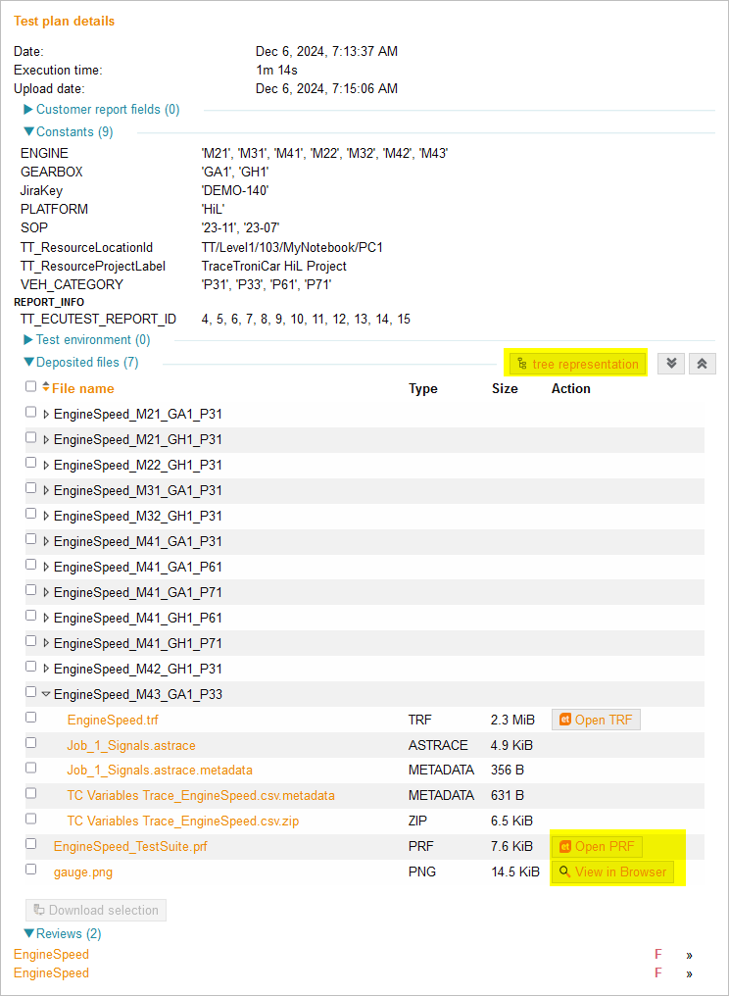
Task: Toggle sort order icon beside File name
Action: point(46,387)
